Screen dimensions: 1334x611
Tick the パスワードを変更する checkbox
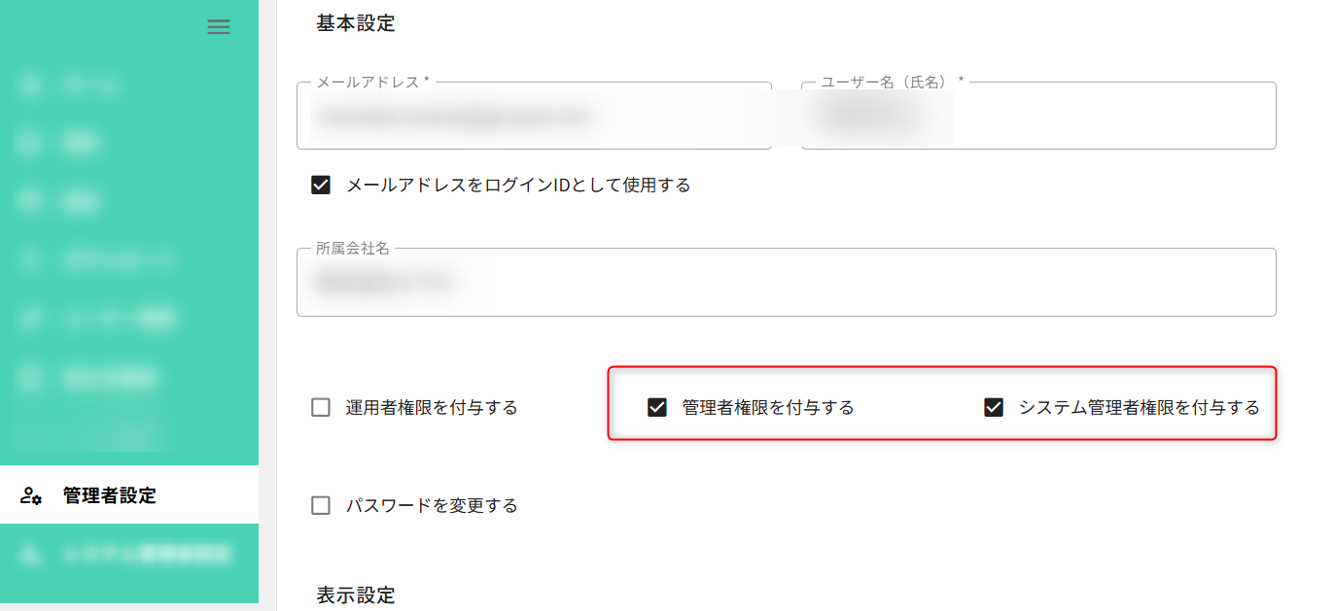(321, 505)
